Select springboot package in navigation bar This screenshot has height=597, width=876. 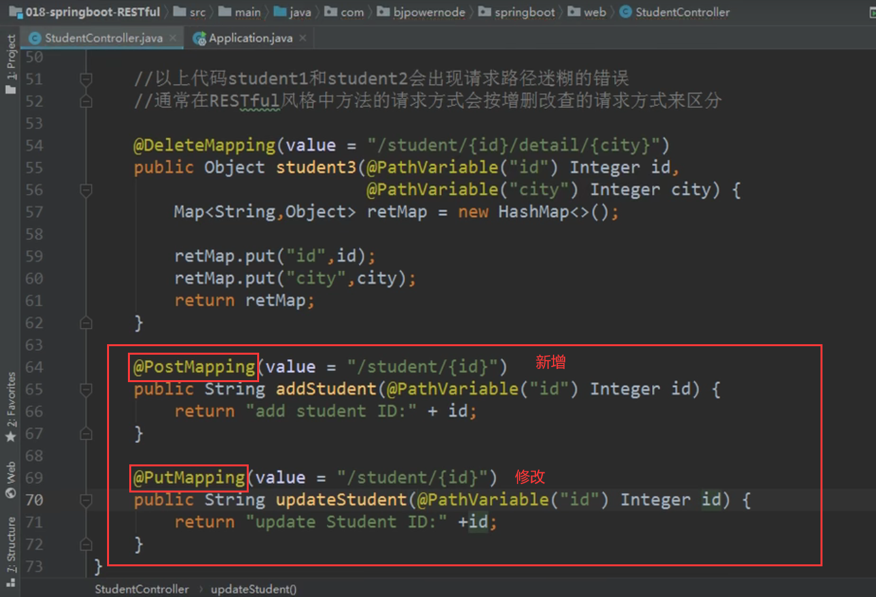[x=518, y=12]
